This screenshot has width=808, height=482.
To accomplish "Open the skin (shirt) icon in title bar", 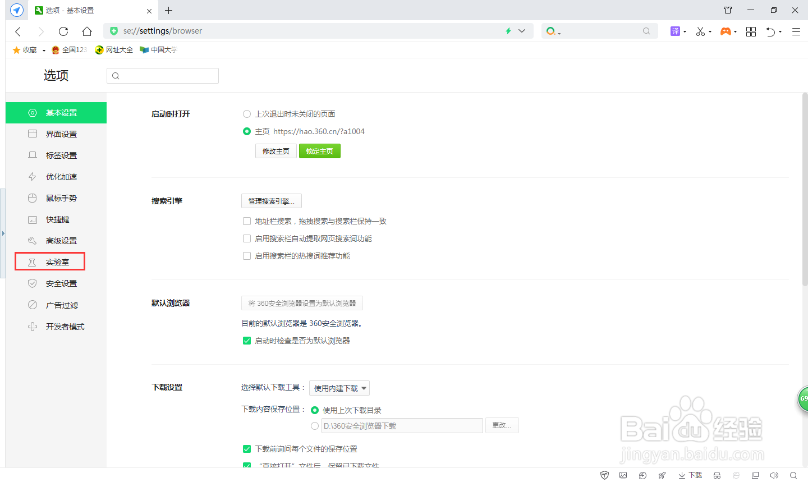I will click(x=728, y=10).
